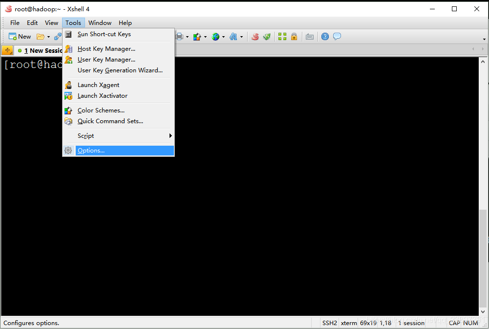Open the Window menu
The width and height of the screenshot is (489, 329).
tap(100, 23)
